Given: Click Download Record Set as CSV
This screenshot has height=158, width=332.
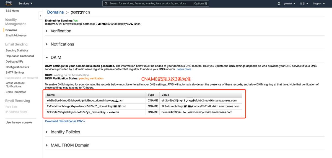Looking at the screenshot, I should (65, 121).
